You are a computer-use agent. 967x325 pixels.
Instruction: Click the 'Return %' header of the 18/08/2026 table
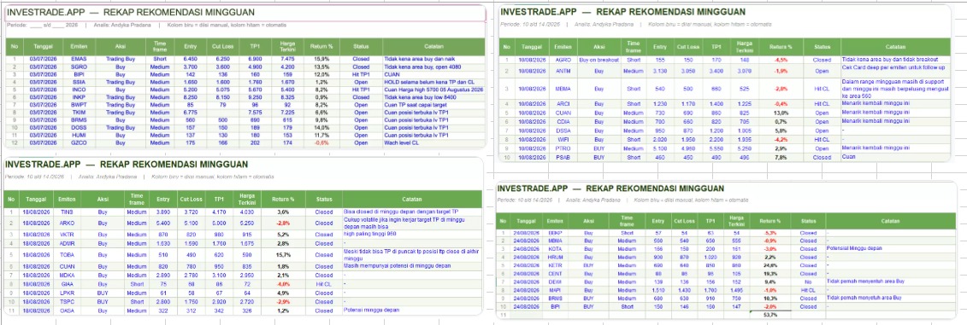click(x=284, y=199)
